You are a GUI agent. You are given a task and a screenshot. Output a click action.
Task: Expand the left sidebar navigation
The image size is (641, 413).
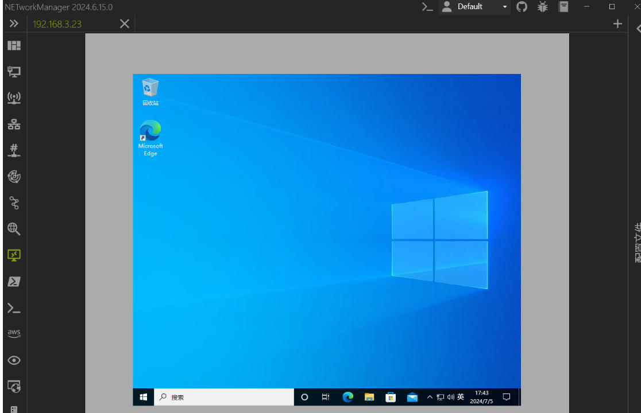[x=14, y=24]
